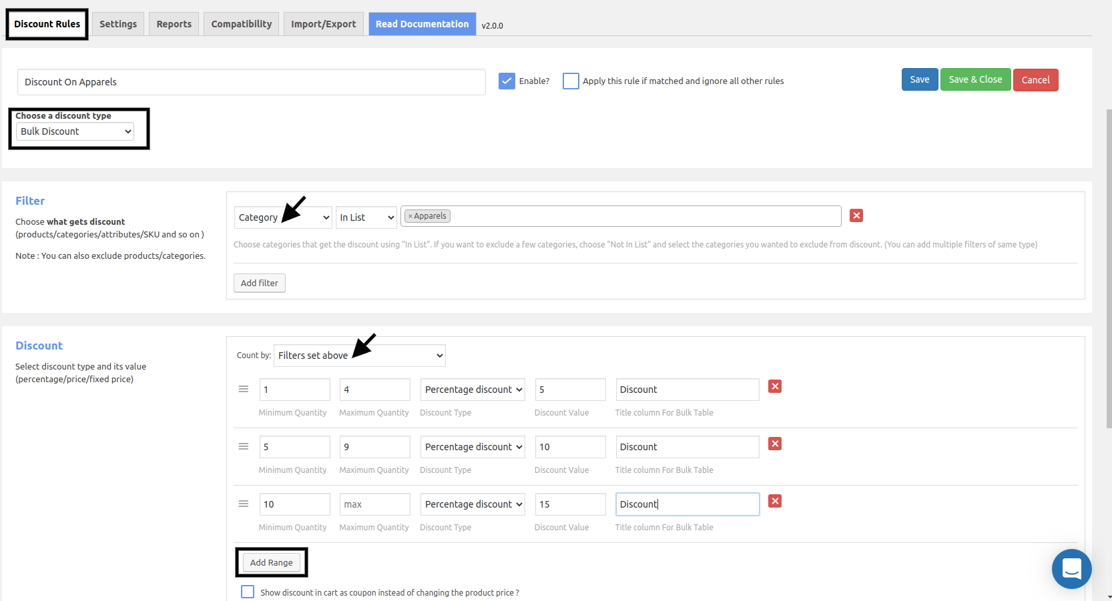Screen dimensions: 1112x601
Task: Open the Import/Export tab
Action: pyautogui.click(x=324, y=24)
